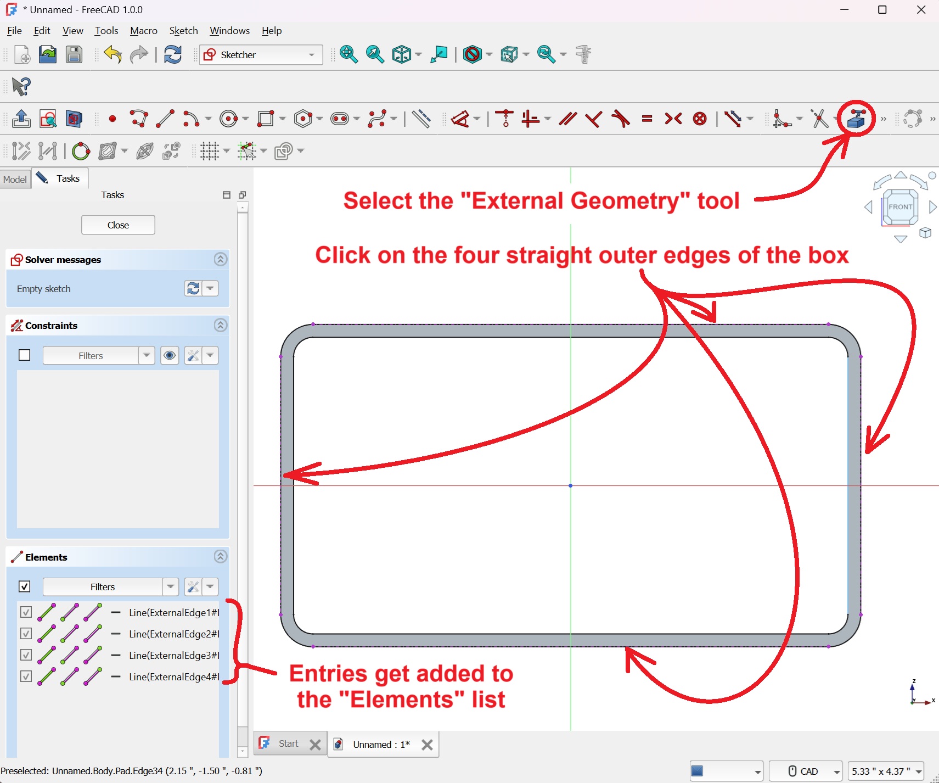Open the Sketcher workbench dropdown
This screenshot has width=939, height=783.
coord(261,55)
